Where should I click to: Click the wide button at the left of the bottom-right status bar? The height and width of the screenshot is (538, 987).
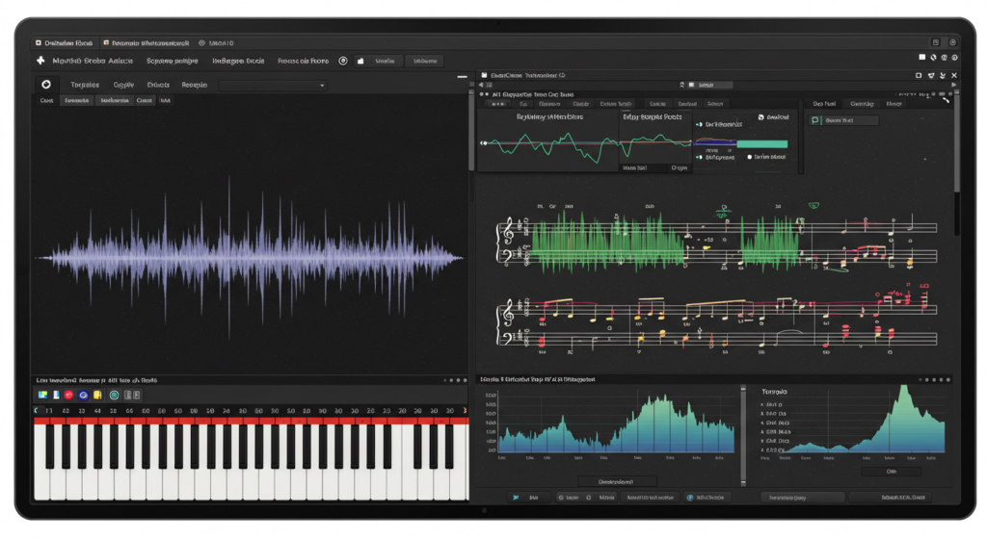803,498
